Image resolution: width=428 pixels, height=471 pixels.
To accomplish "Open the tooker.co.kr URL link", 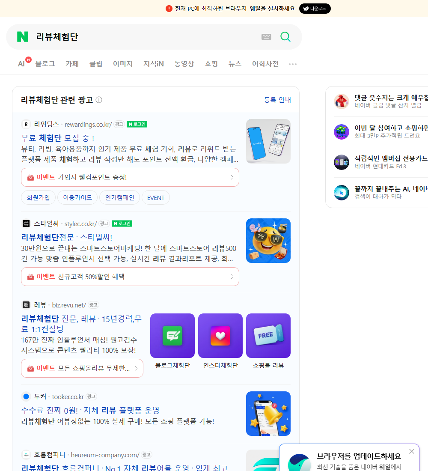I will 68,396.
